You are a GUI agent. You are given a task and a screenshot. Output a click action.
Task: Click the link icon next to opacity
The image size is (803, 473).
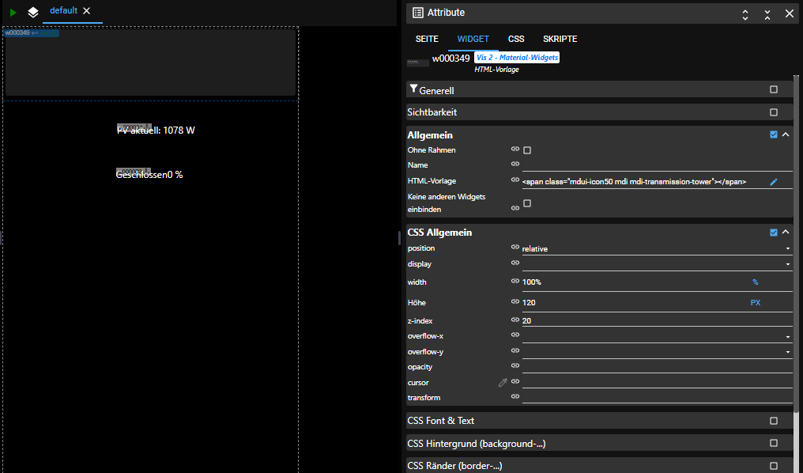[515, 366]
